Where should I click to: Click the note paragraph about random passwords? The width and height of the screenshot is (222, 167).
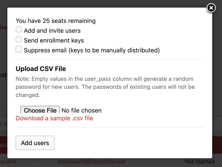pyautogui.click(x=105, y=87)
